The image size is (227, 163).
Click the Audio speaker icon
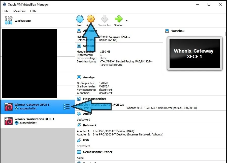point(79,114)
